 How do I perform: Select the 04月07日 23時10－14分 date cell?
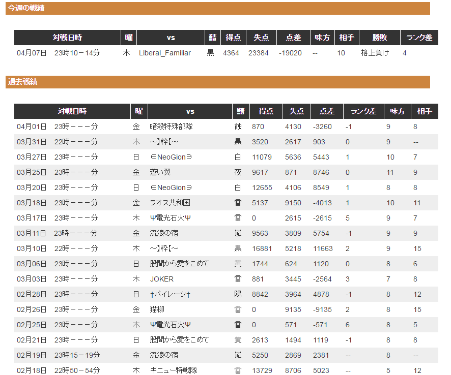pyautogui.click(x=59, y=53)
